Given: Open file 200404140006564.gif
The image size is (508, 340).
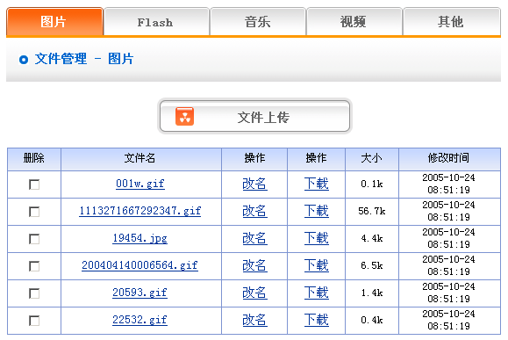Looking at the screenshot, I should click(140, 265).
